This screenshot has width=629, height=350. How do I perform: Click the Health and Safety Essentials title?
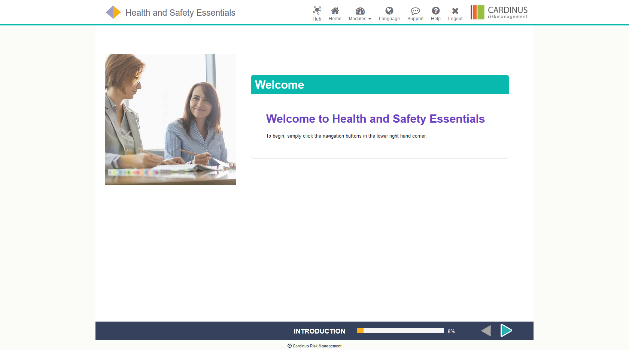point(180,13)
